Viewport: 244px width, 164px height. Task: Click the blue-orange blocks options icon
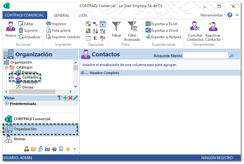(x=95, y=24)
